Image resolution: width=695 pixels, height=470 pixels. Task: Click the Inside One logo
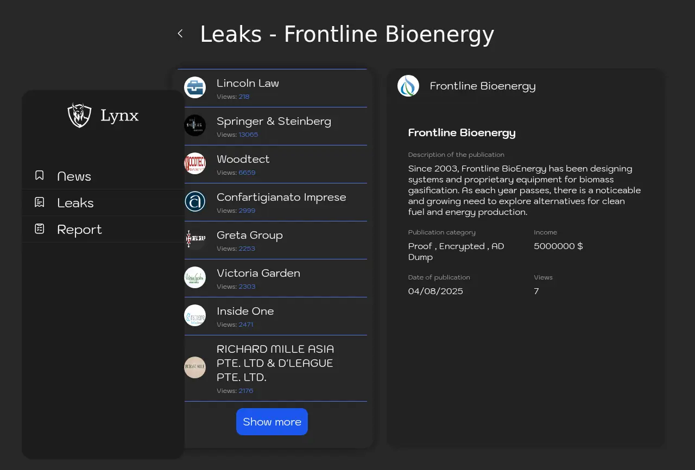pos(195,315)
